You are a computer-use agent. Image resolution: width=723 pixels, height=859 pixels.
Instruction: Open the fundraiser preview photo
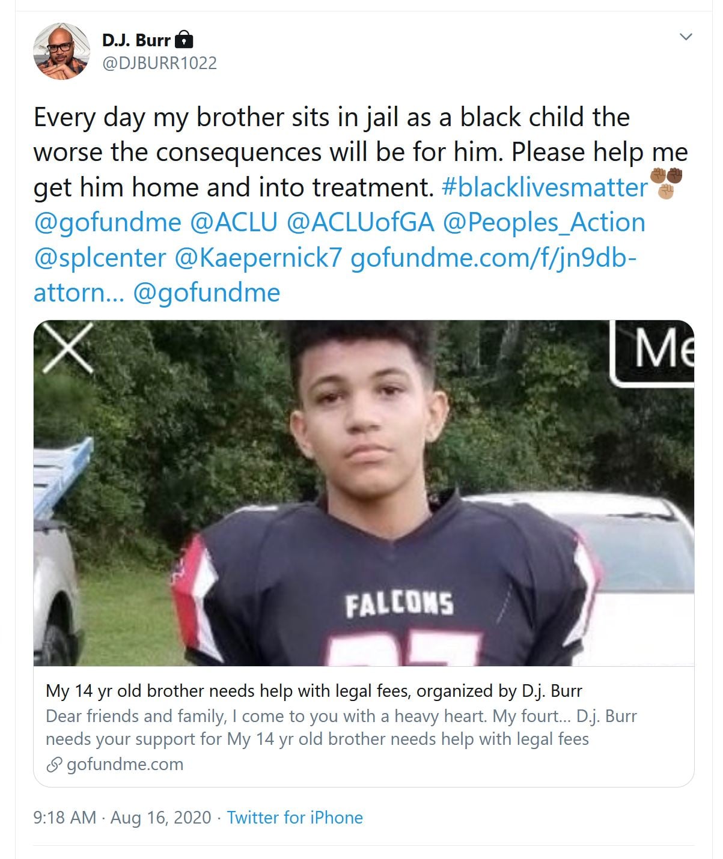click(364, 493)
